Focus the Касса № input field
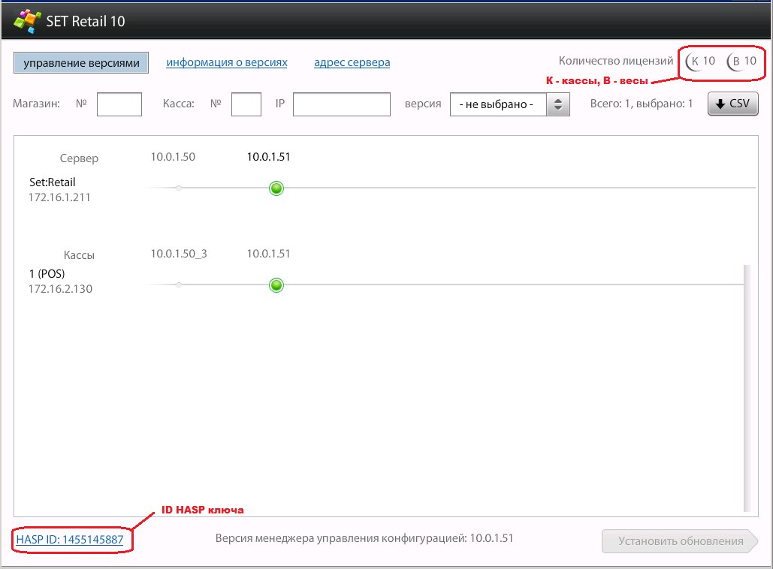 [x=246, y=104]
